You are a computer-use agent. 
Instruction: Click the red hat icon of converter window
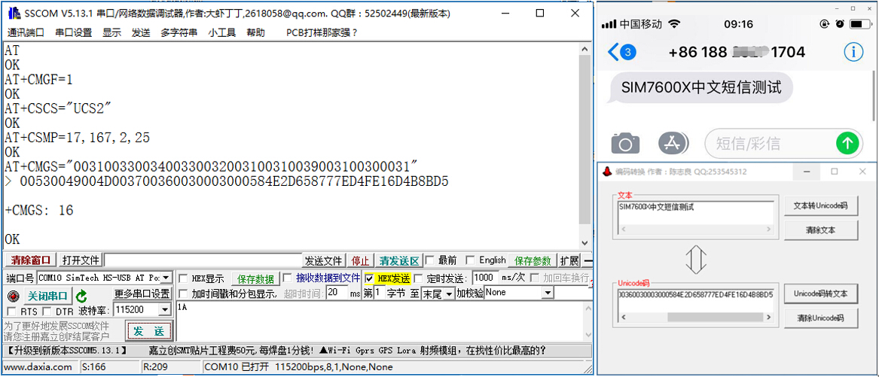[606, 172]
